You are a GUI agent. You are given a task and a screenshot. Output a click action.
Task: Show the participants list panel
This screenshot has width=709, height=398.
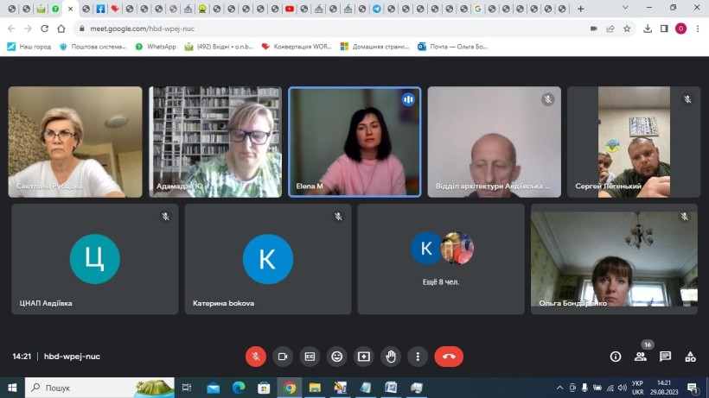641,356
